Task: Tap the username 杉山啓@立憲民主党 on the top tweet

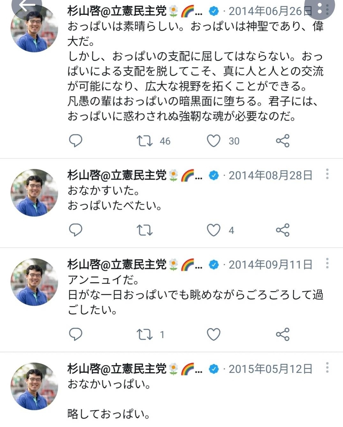Action: point(118,10)
